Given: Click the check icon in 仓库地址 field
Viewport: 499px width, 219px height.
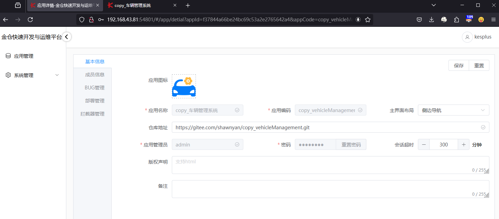Looking at the screenshot, I should pyautogui.click(x=483, y=127).
